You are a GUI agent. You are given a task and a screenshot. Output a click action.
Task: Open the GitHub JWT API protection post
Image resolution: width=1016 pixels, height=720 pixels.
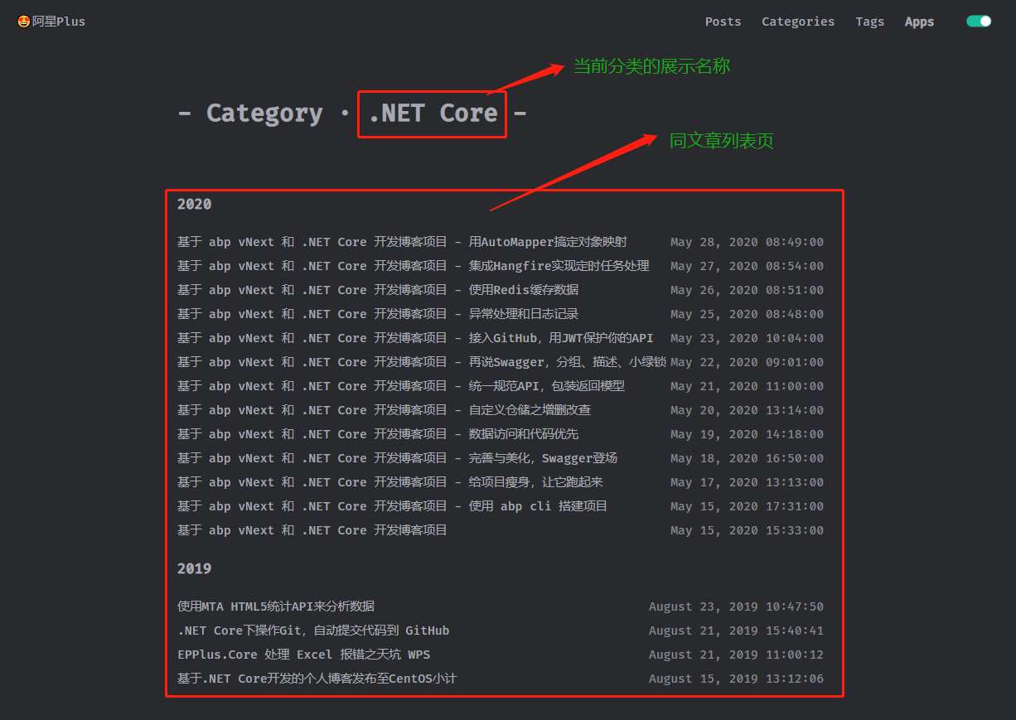pyautogui.click(x=415, y=338)
